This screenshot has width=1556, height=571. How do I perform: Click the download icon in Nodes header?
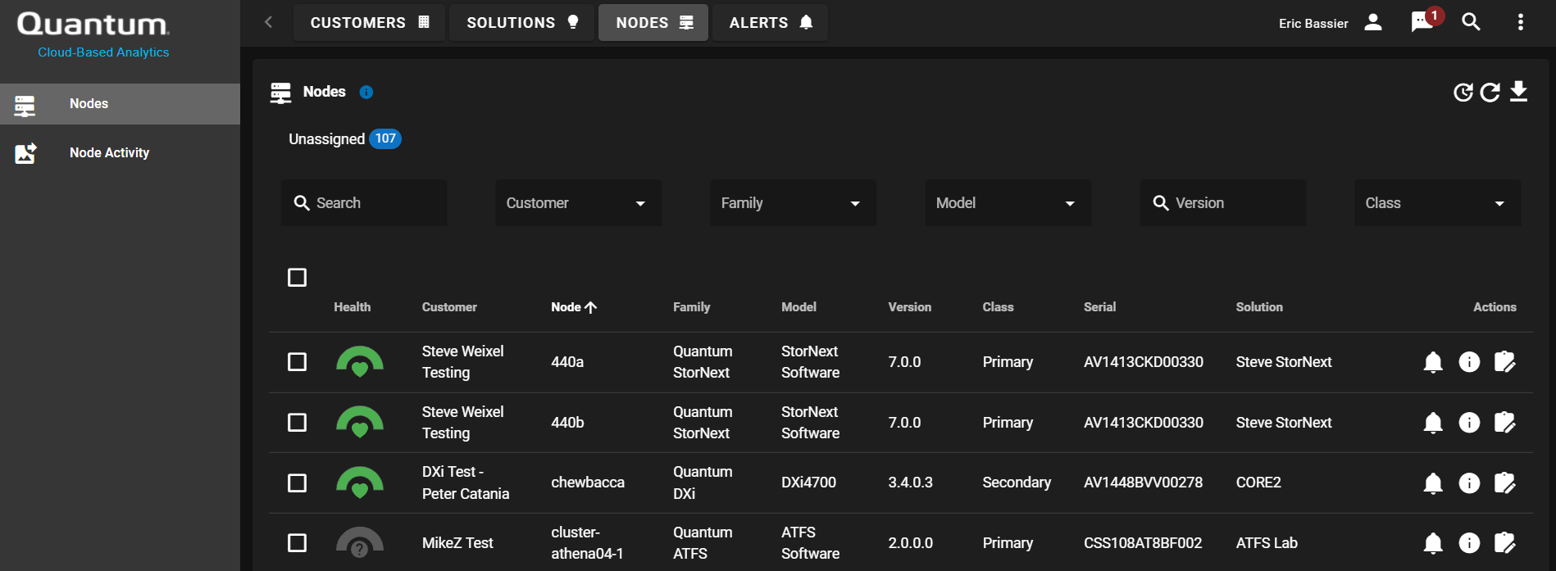click(1518, 92)
